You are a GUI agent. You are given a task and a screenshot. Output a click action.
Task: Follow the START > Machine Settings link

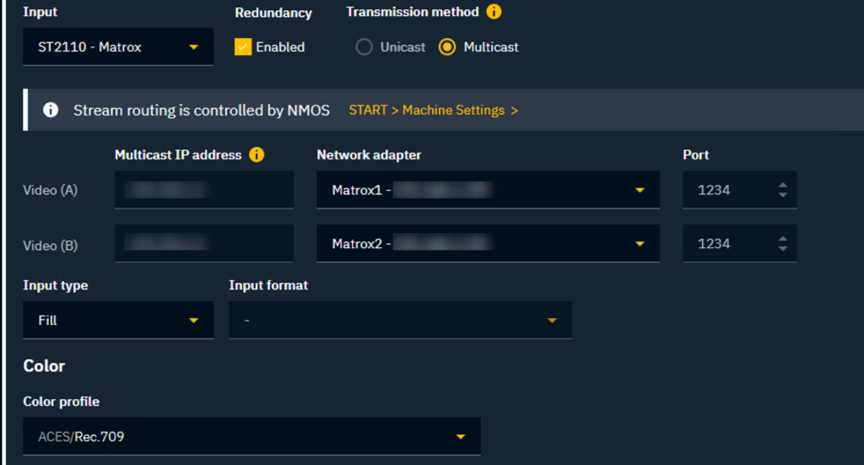pos(433,111)
